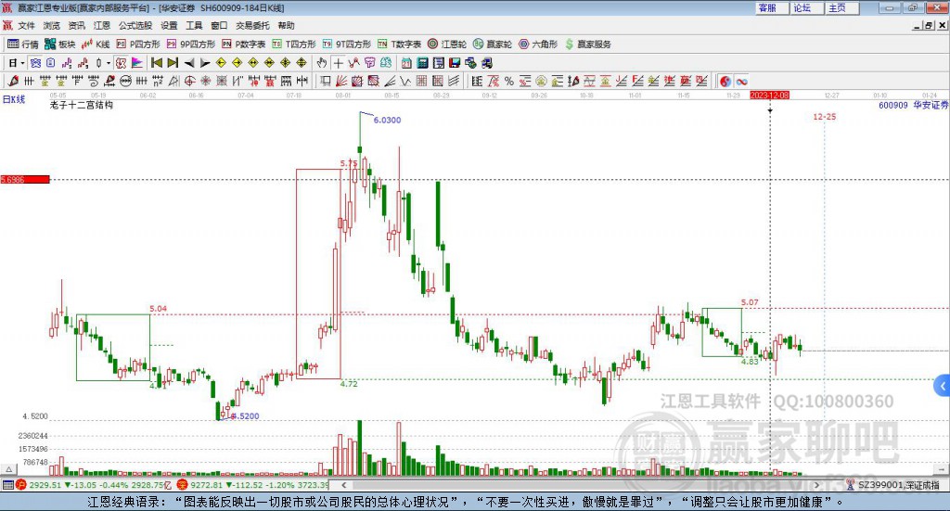The width and height of the screenshot is (950, 511).
Task: Restore the inner document window
Action: (930, 25)
